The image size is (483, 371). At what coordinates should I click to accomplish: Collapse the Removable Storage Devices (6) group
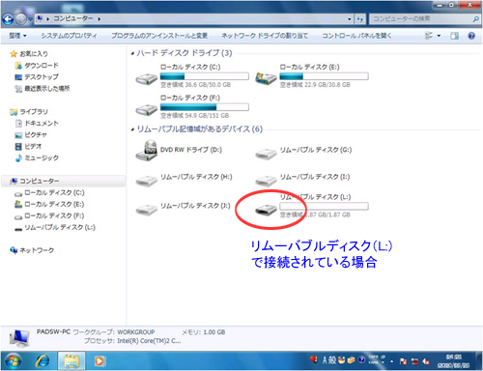[132, 129]
